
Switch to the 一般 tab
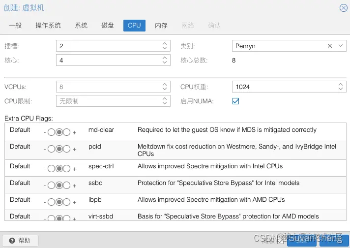pyautogui.click(x=15, y=26)
